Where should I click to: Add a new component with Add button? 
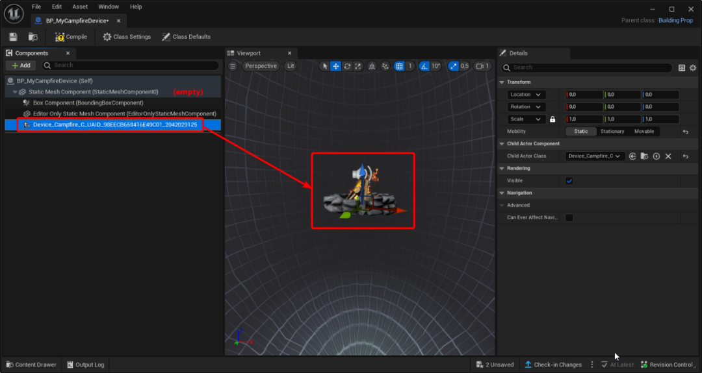coord(21,66)
